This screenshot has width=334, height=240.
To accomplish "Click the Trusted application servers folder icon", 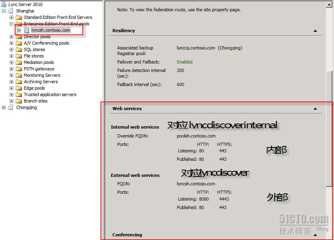I will (x=19, y=94).
